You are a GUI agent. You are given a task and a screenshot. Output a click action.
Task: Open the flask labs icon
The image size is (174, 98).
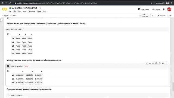[164, 9]
